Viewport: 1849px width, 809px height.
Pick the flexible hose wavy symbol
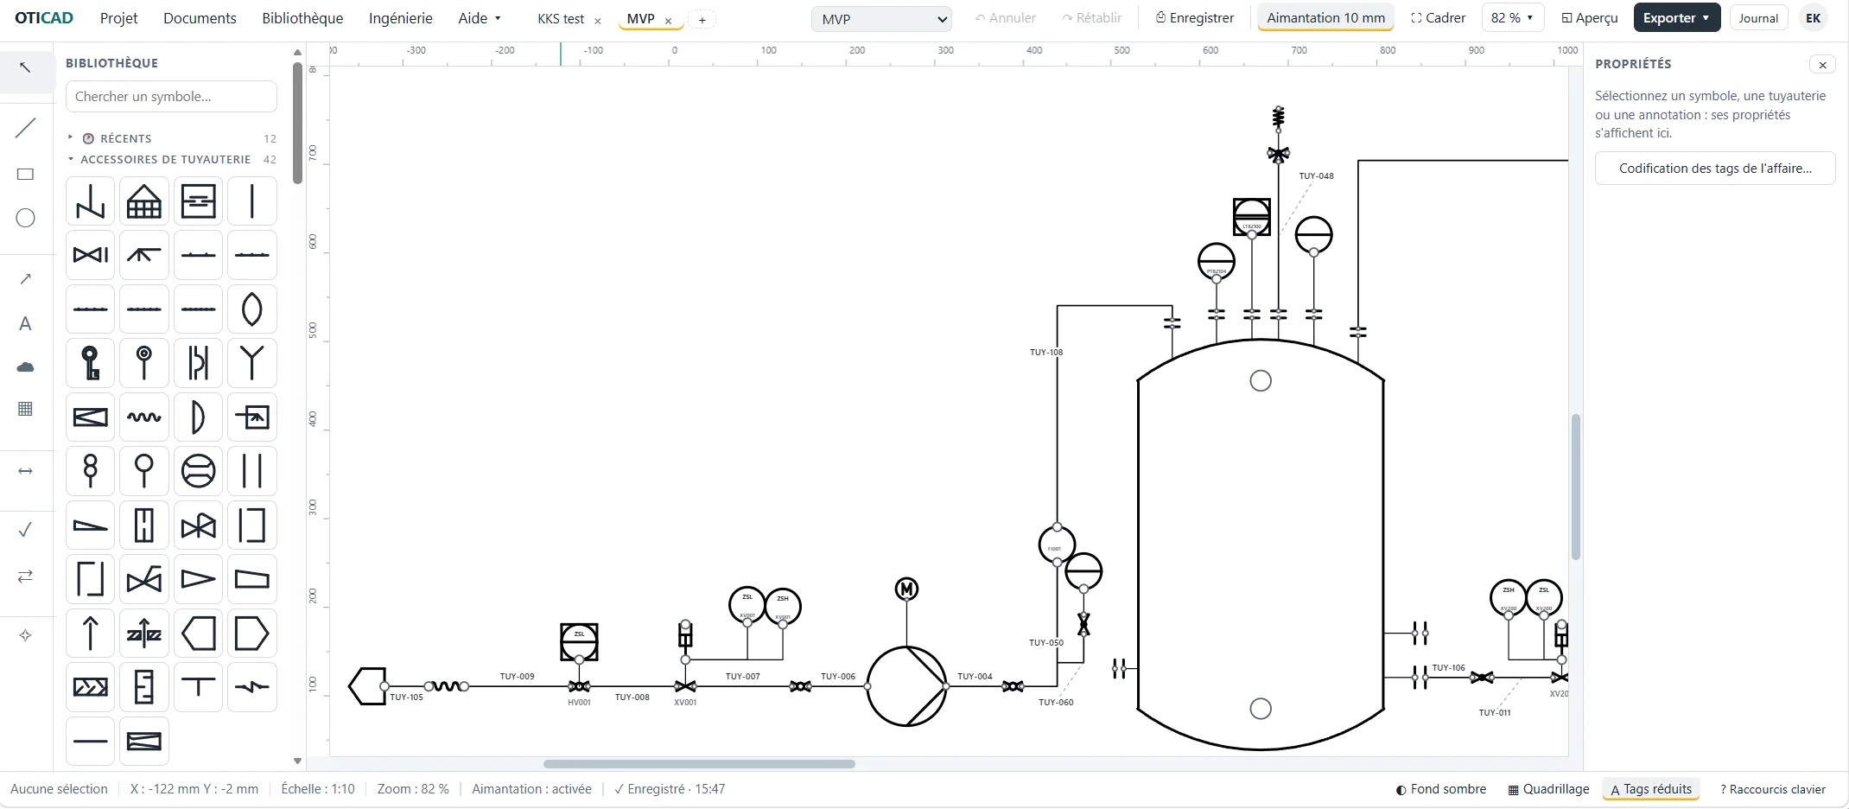tap(144, 417)
